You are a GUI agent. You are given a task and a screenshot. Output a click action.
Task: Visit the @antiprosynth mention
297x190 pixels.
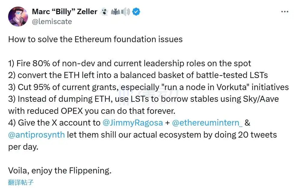[36, 135]
